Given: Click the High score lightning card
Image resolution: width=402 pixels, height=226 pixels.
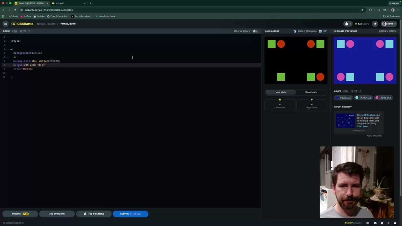Looking at the screenshot, I should [x=312, y=105].
